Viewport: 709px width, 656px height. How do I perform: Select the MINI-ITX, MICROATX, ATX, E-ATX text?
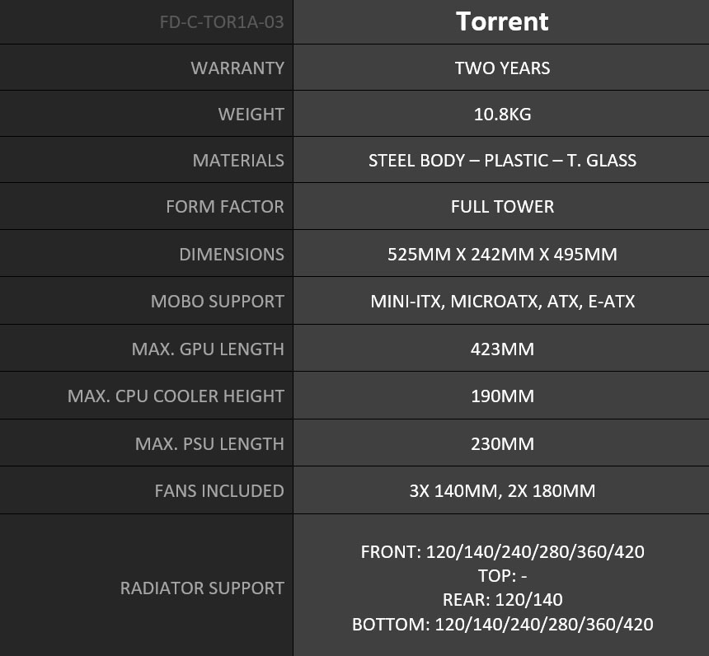[502, 301]
